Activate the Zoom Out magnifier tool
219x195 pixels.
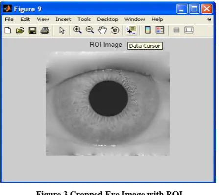point(90,30)
